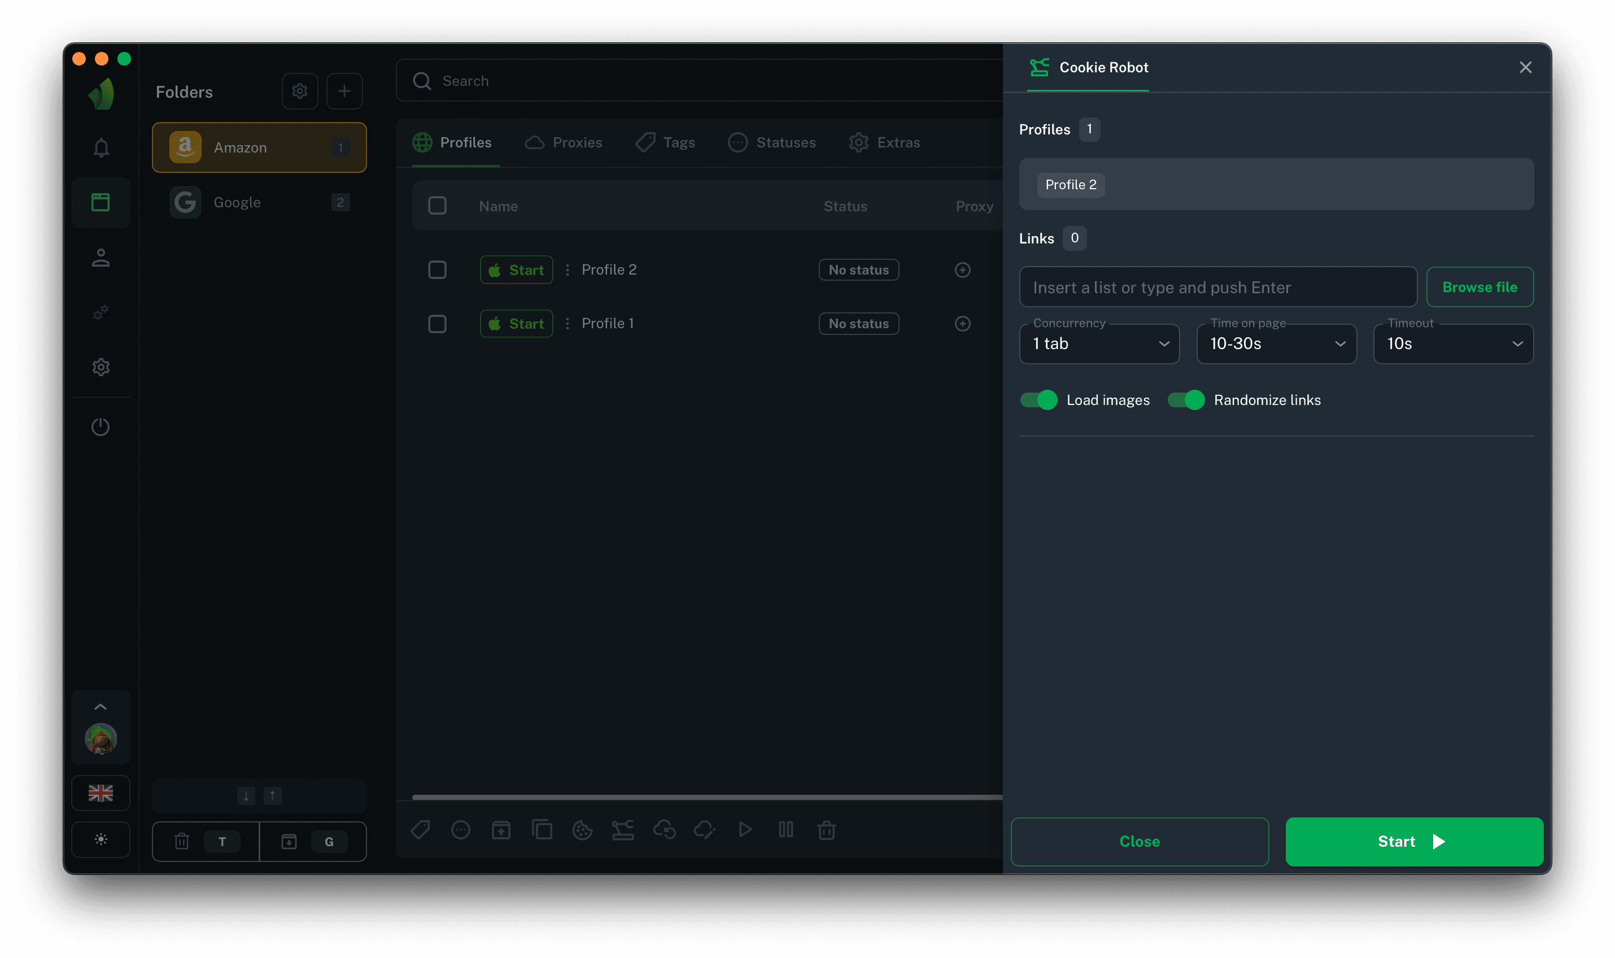Open the Statuses tab
This screenshot has height=958, width=1615.
click(772, 143)
